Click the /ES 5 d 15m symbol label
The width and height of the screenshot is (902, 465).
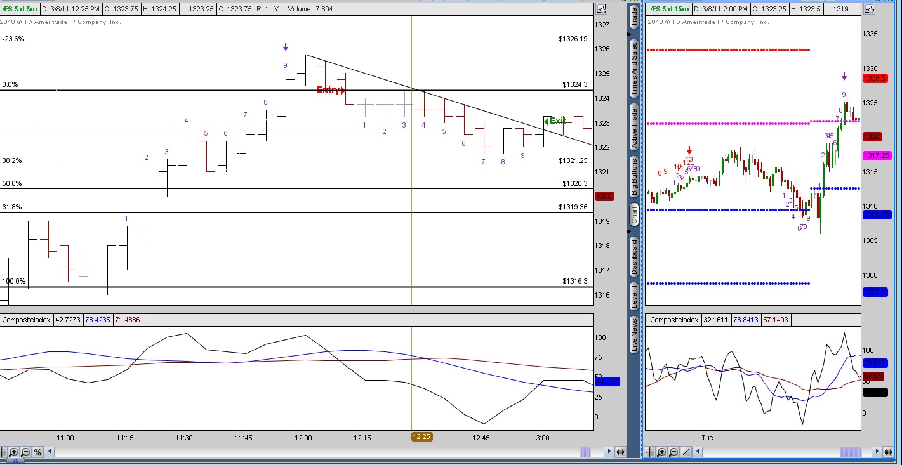pyautogui.click(x=669, y=9)
